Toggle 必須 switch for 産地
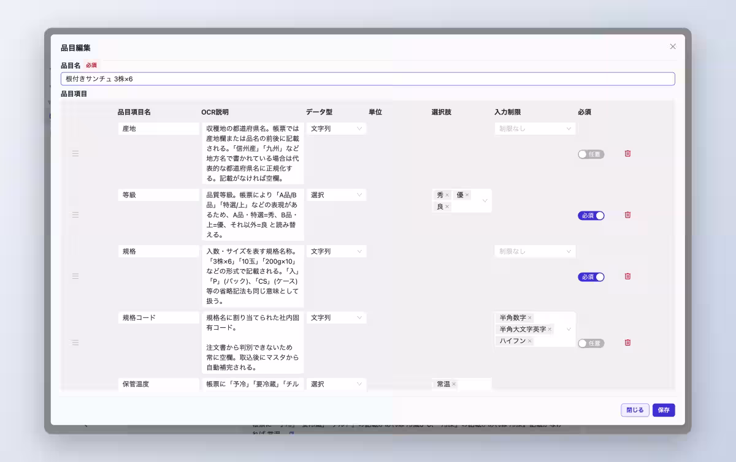The height and width of the screenshot is (462, 736). pos(591,154)
